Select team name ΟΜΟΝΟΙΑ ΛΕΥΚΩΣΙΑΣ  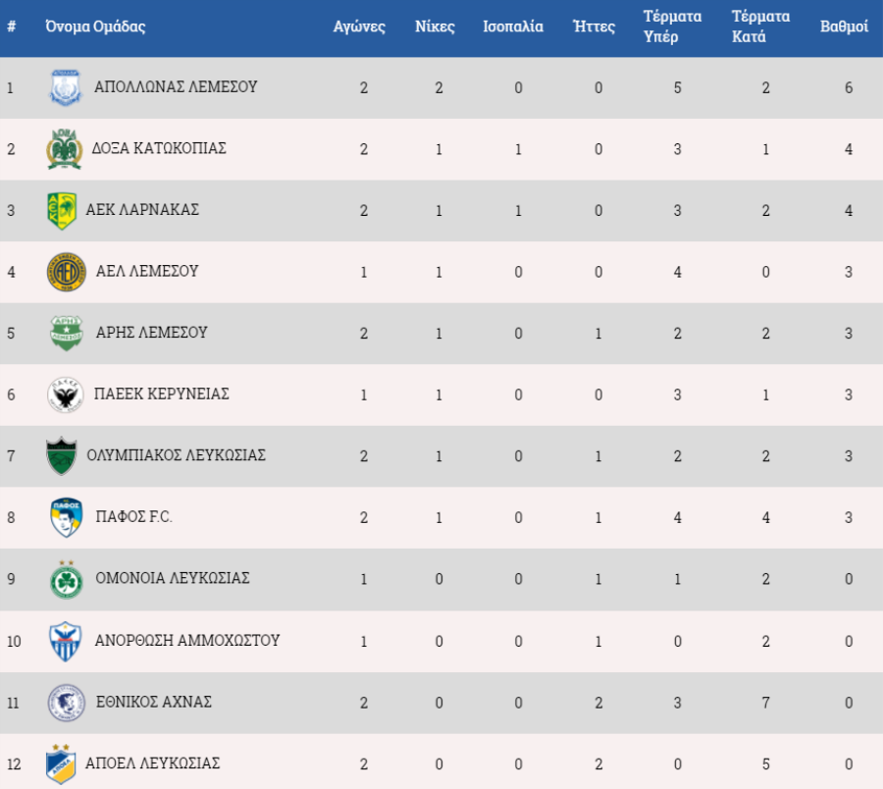(173, 578)
